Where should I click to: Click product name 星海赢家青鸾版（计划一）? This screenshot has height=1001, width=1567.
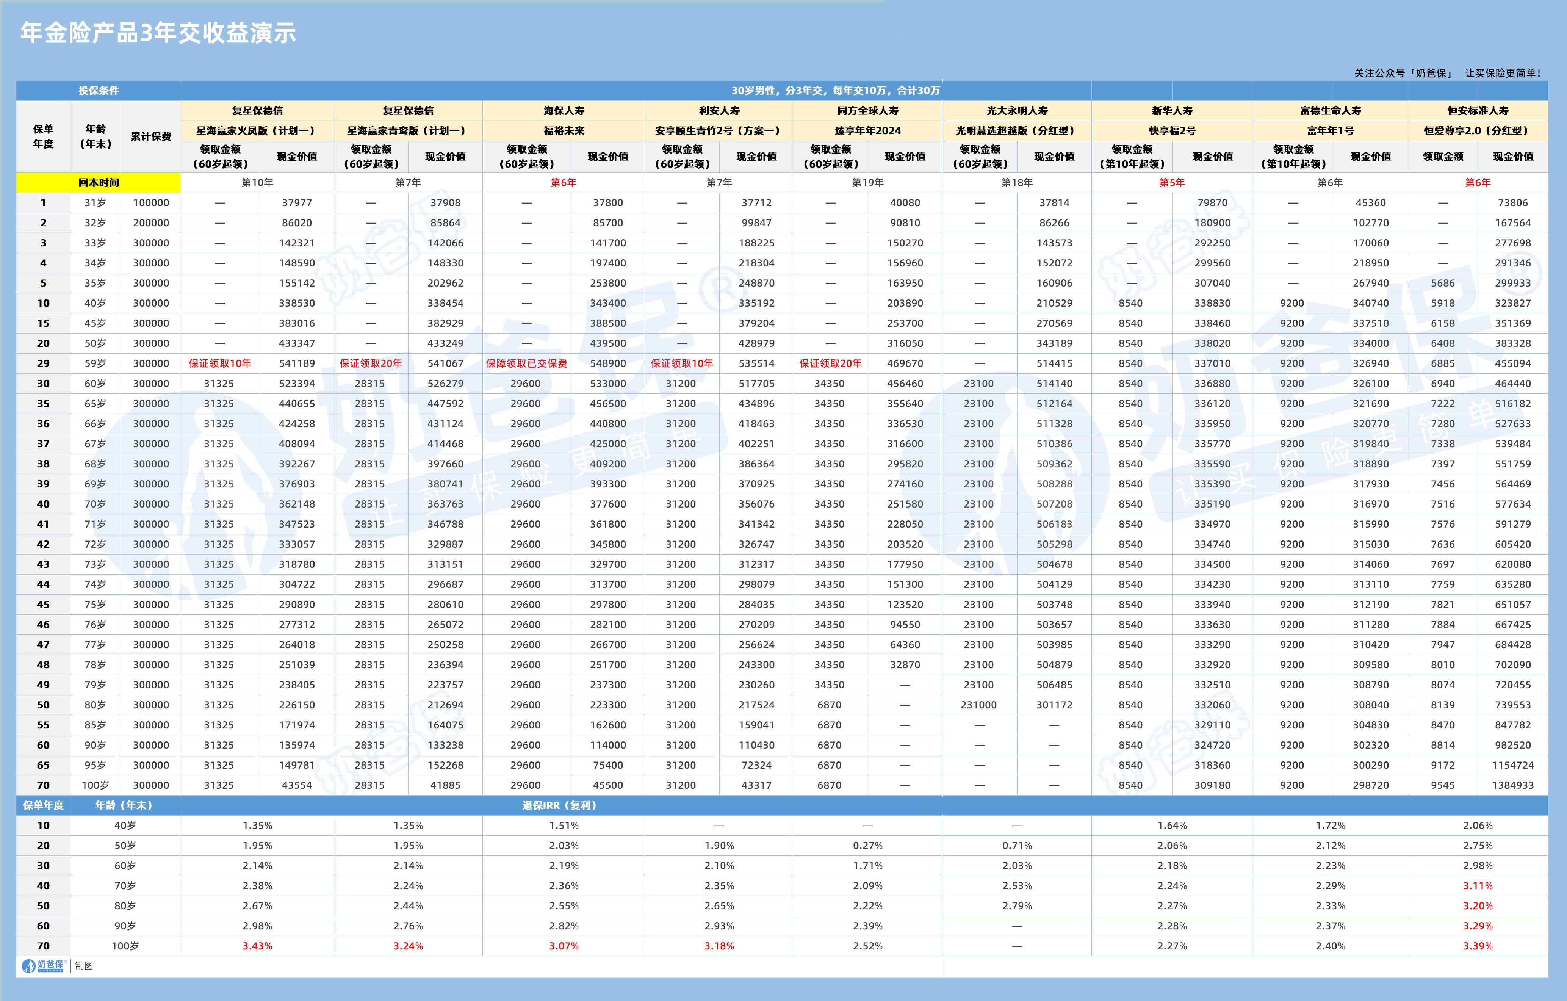tap(408, 131)
